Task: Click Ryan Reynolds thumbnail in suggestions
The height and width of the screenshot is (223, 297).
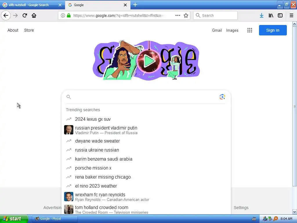Action: [x=68, y=197]
